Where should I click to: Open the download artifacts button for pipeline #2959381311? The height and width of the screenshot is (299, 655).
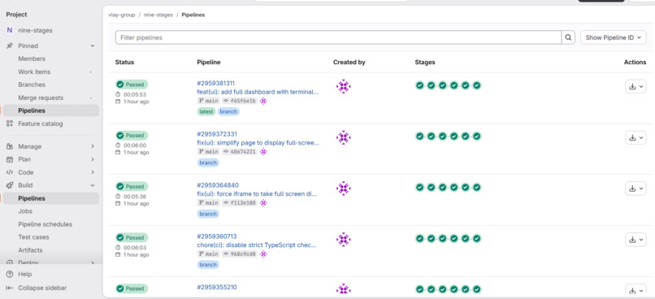pyautogui.click(x=635, y=86)
